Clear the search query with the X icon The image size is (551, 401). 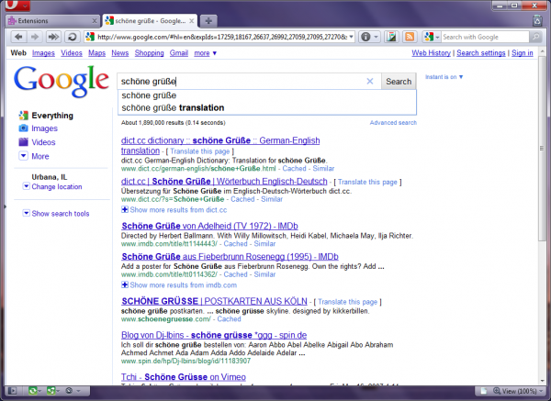pos(370,81)
